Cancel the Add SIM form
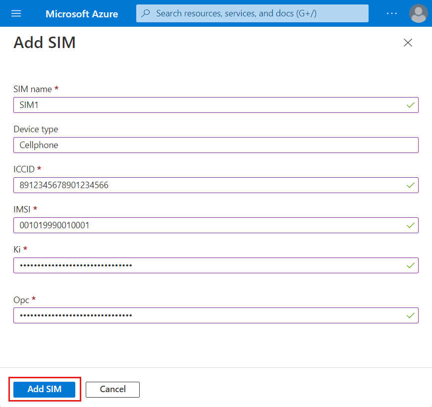Screen dimensions: 432x407 click(112, 390)
